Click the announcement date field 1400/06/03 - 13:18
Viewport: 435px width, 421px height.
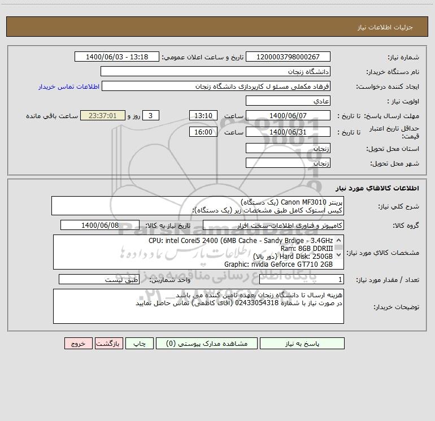117,57
